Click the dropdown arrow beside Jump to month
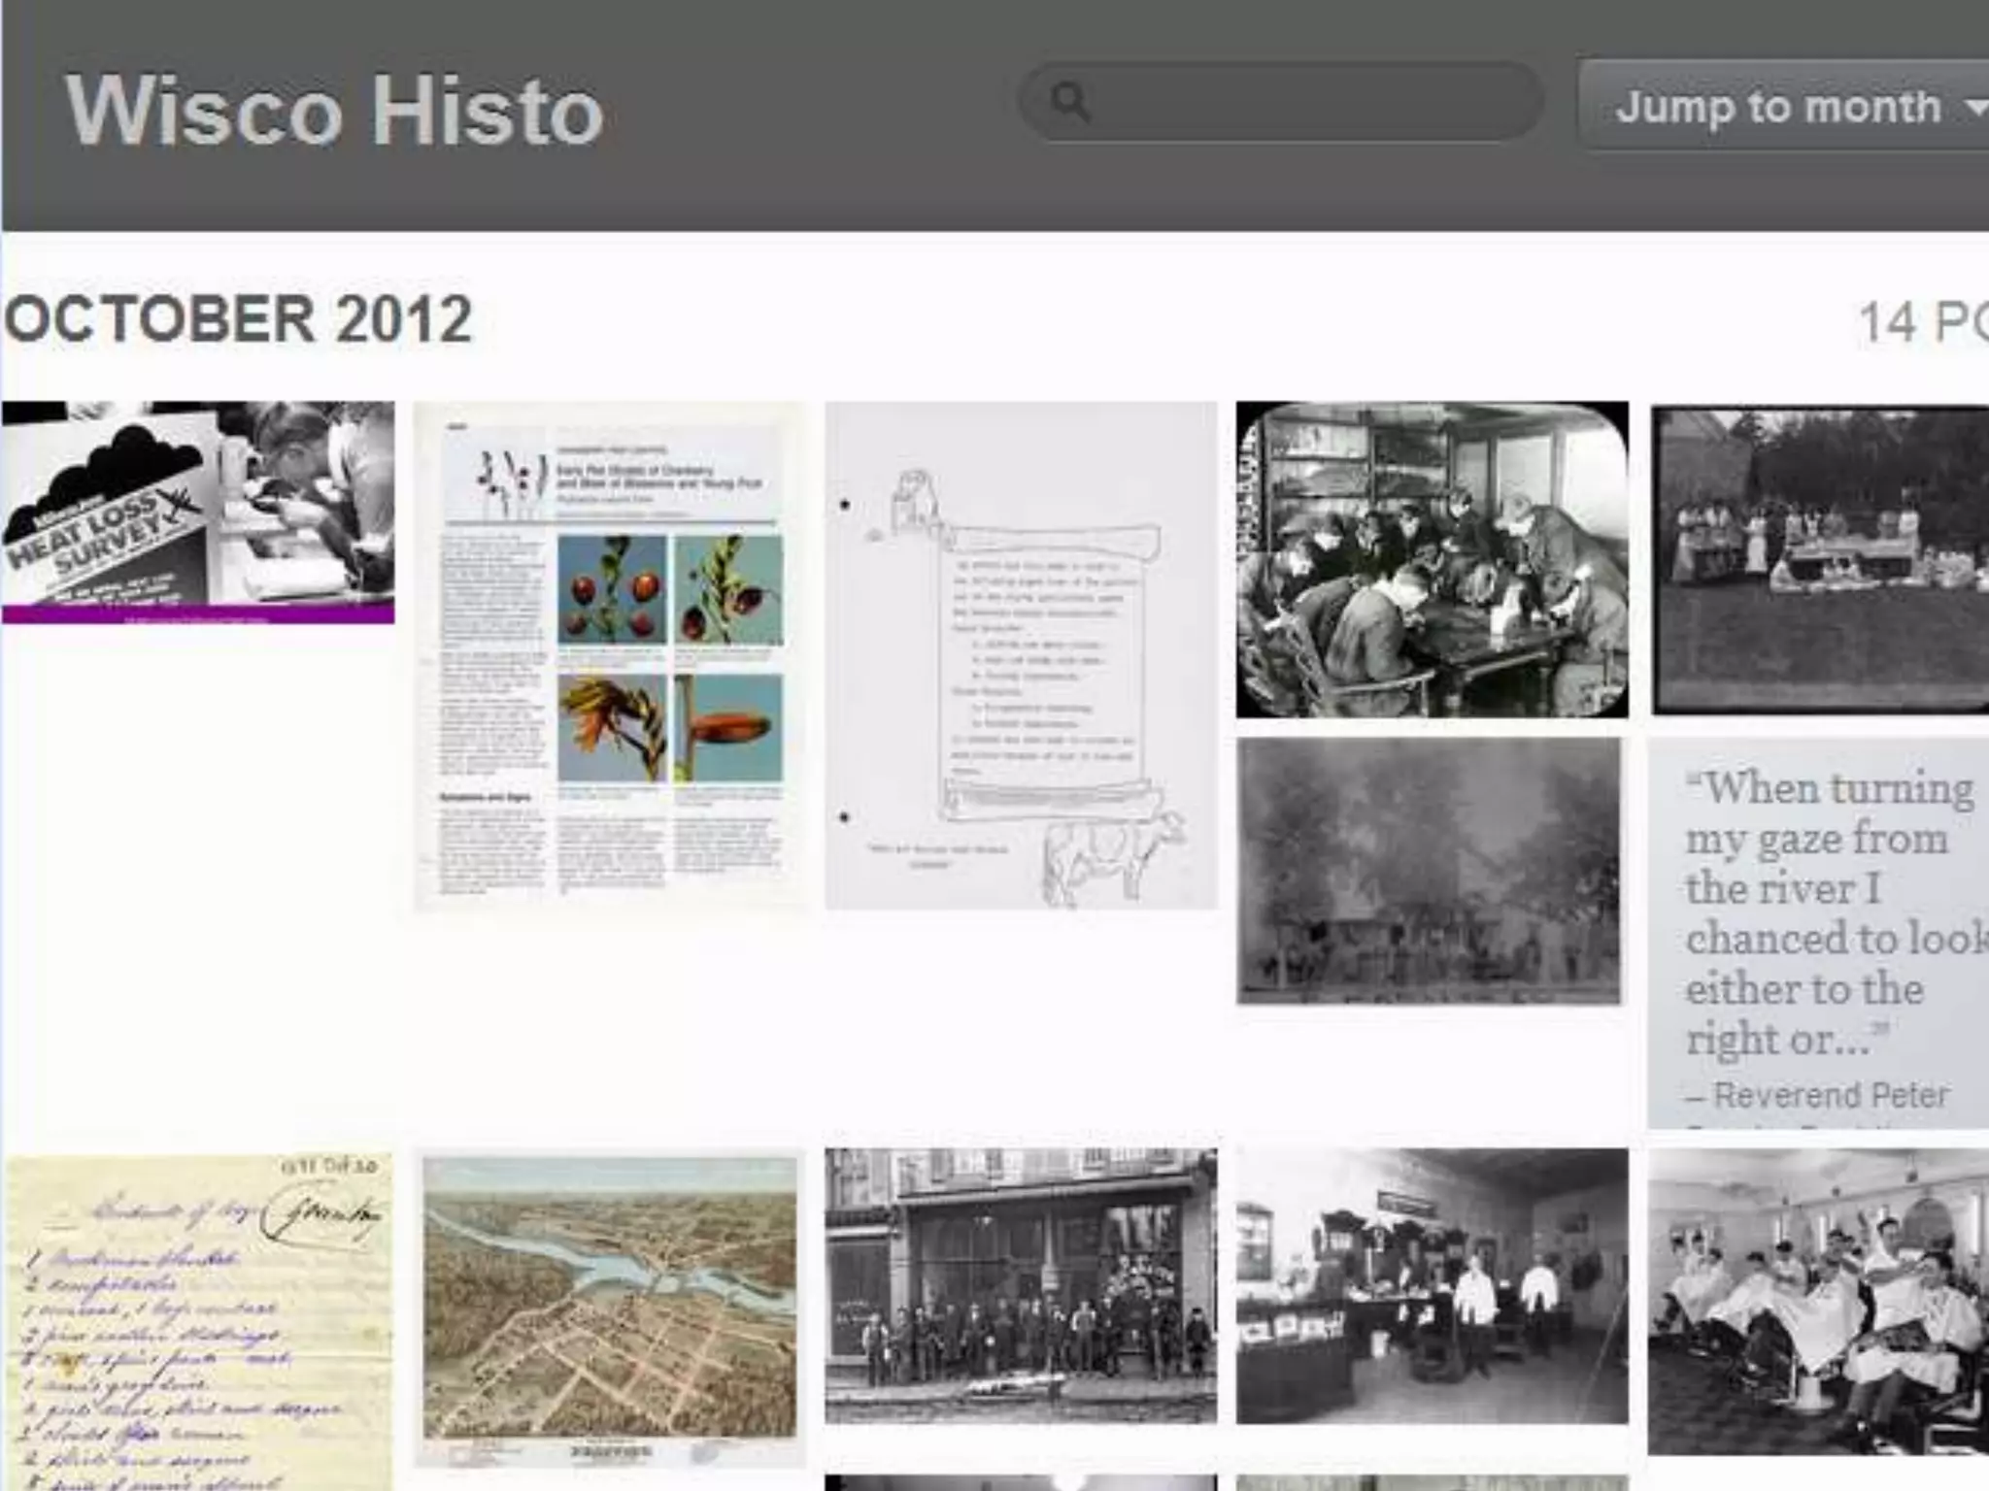 click(1975, 109)
